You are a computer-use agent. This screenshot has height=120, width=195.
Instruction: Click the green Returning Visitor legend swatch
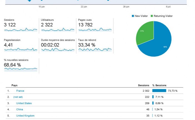coord(152,16)
